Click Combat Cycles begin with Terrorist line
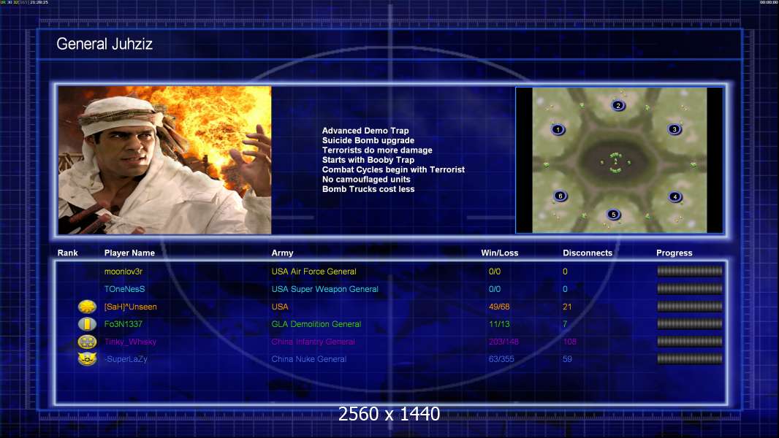 tap(393, 169)
